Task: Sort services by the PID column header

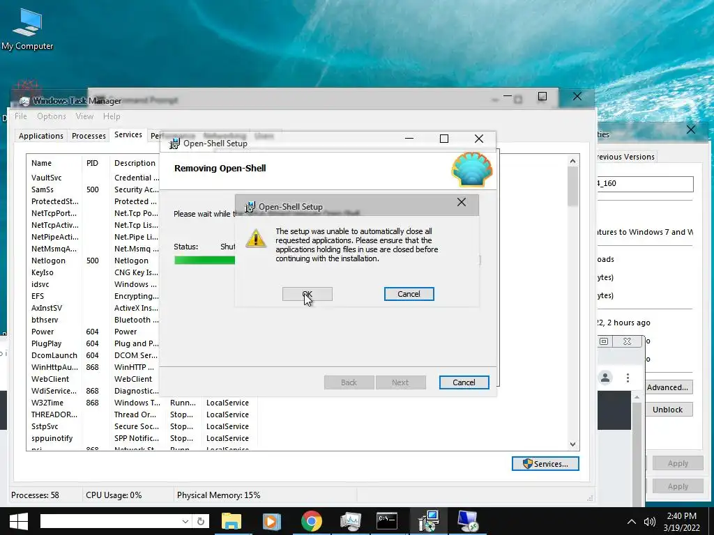Action: tap(96, 163)
